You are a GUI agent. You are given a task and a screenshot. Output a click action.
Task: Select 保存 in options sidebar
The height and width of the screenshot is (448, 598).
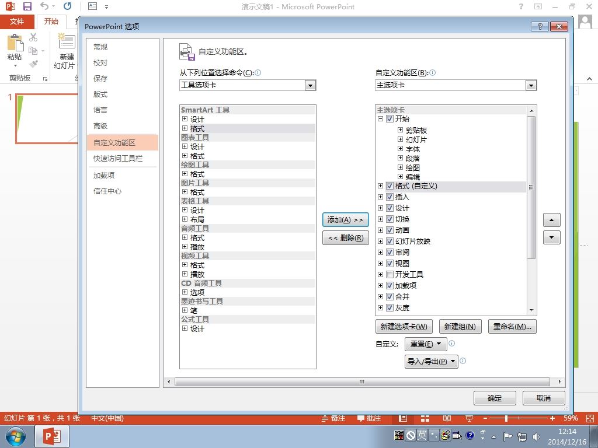(122, 79)
